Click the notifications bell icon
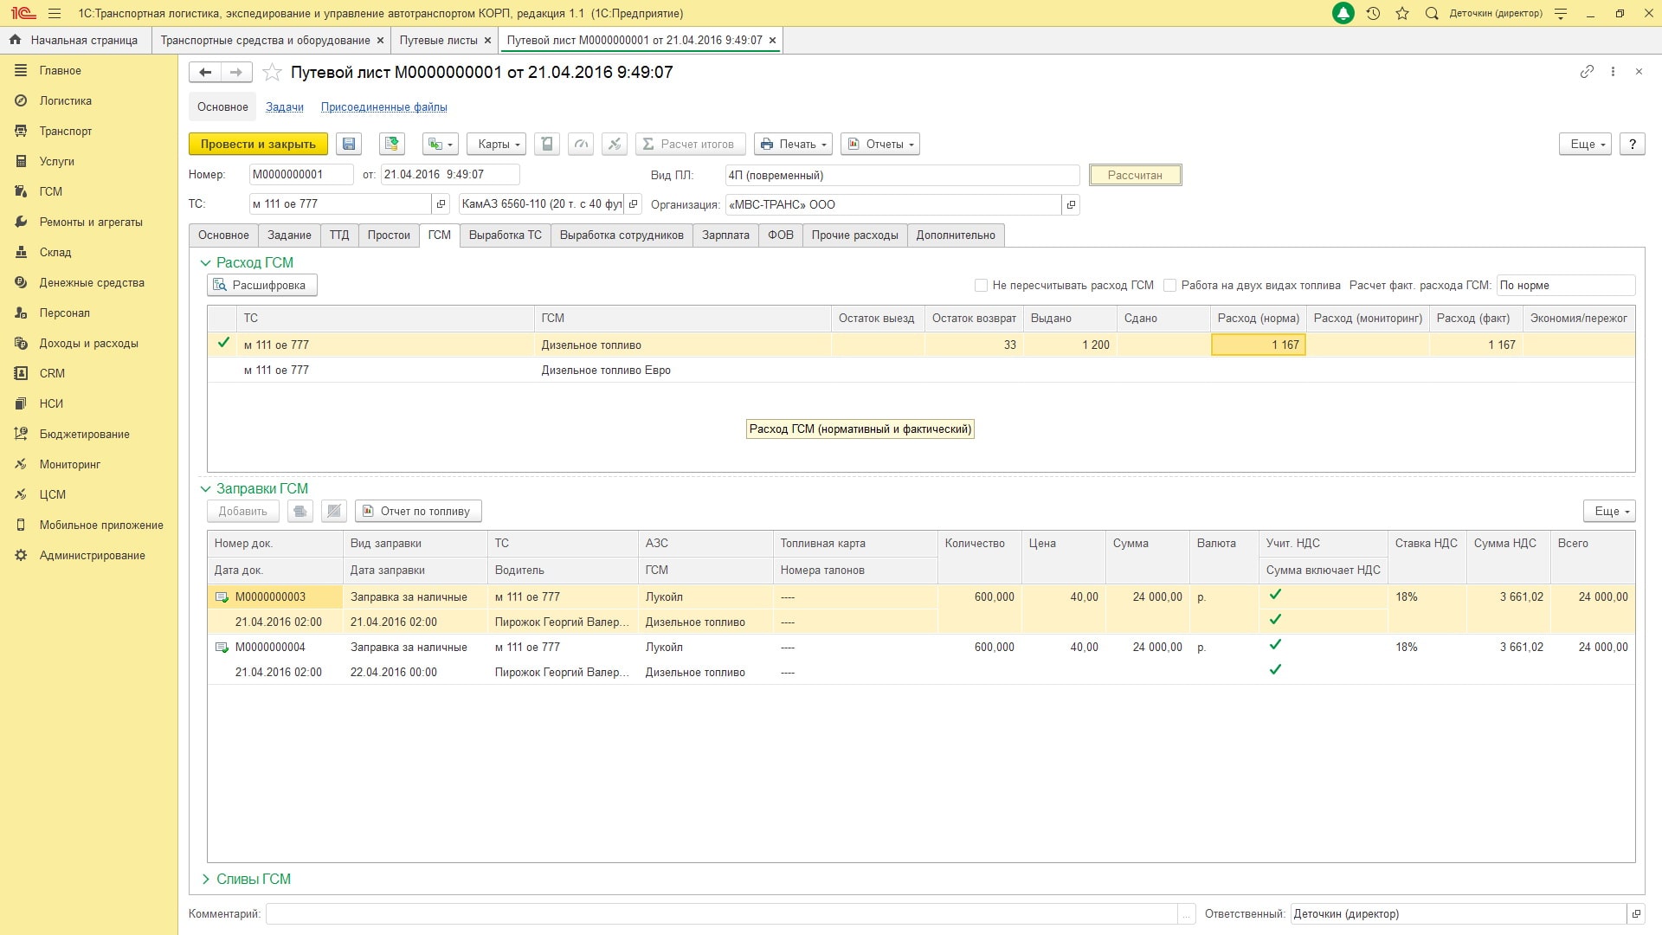The height and width of the screenshot is (935, 1662). tap(1343, 13)
